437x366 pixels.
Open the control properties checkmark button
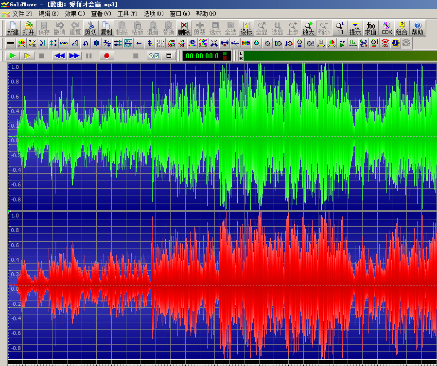point(154,56)
